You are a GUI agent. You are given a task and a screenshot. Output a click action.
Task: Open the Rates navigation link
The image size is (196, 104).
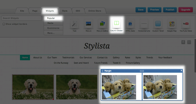(127, 57)
